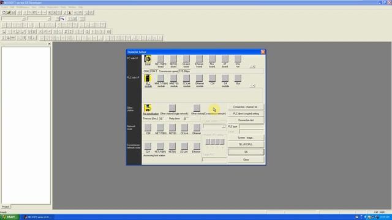Image resolution: width=392 pixels, height=220 pixels.
Task: Open the Project menu
Action: click(4, 7)
